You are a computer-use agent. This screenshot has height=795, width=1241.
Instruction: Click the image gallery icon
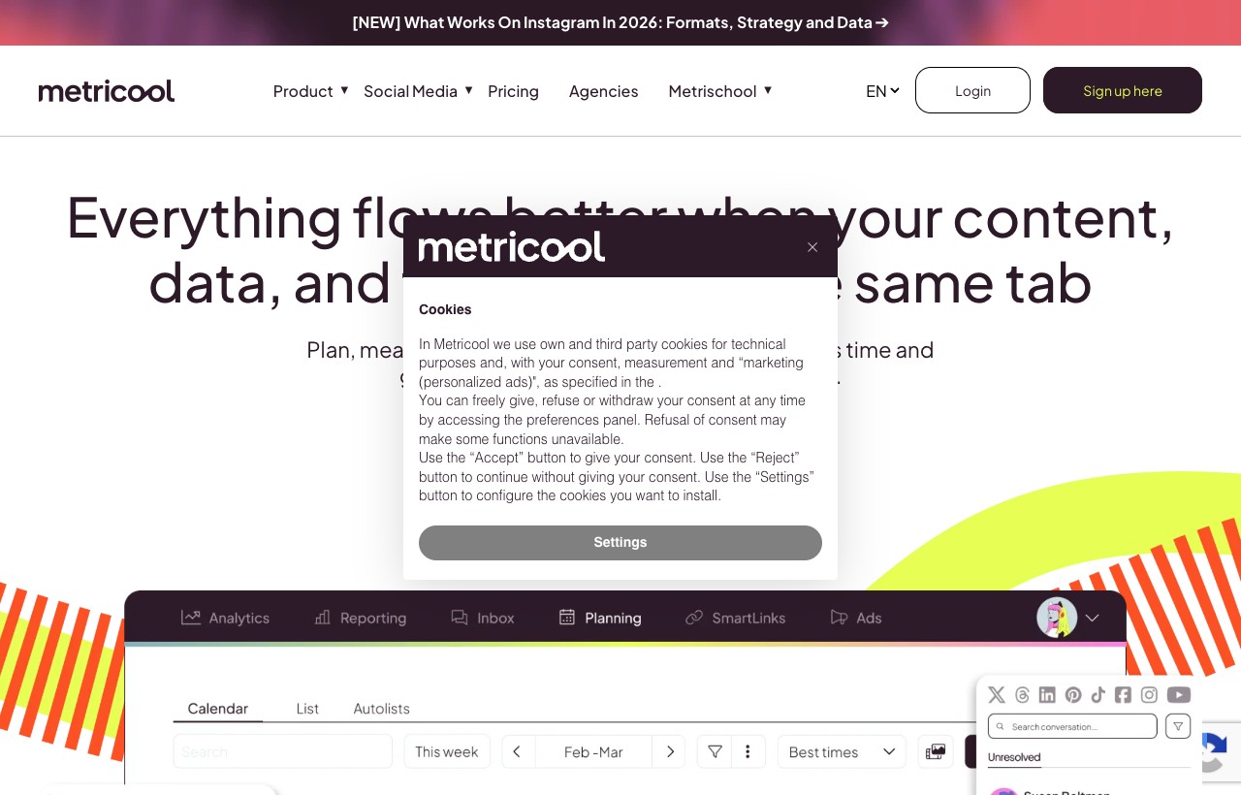(x=936, y=751)
